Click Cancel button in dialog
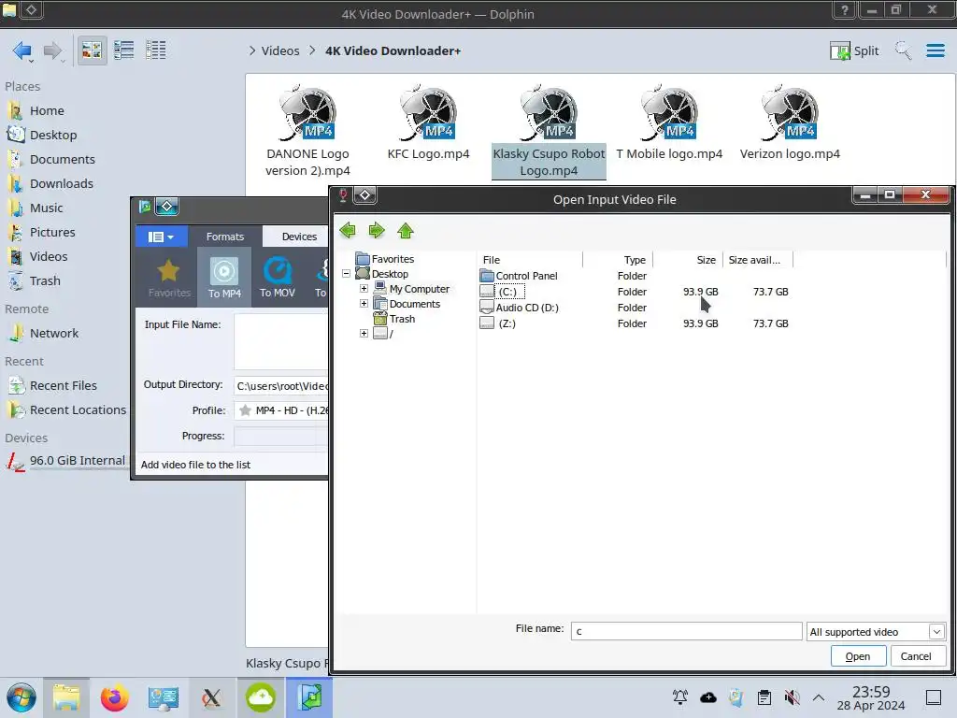 click(916, 656)
